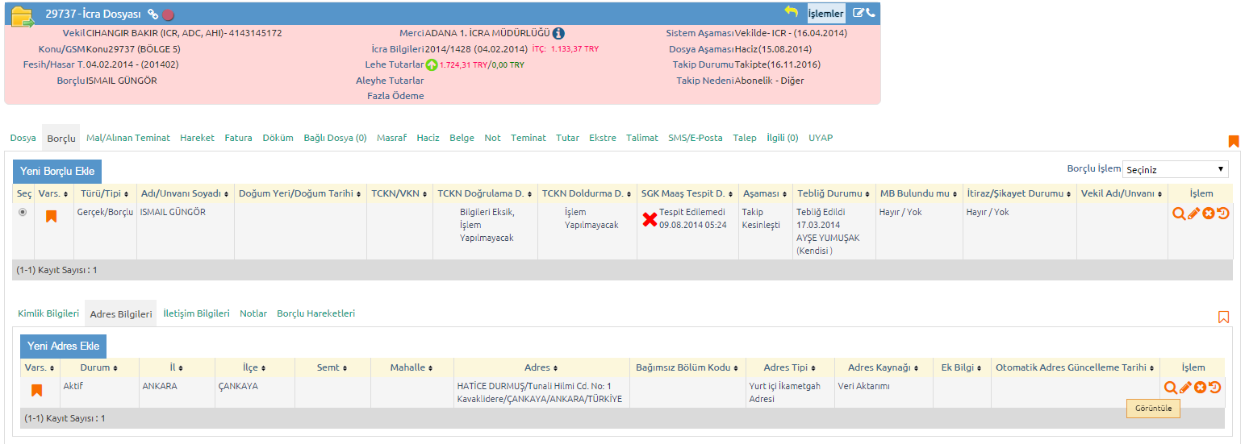Screen dimensions: 1245x444
Task: Delete address with X circle icon
Action: pyautogui.click(x=1201, y=388)
